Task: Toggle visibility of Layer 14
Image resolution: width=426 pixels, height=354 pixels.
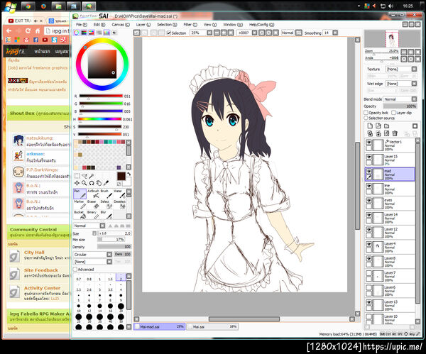Action: click(368, 215)
